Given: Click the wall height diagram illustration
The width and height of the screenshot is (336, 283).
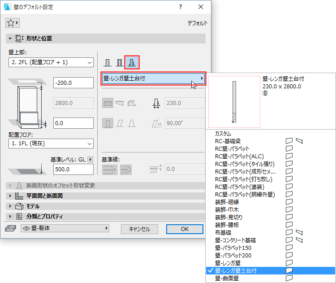Looking at the screenshot, I should [27, 104].
